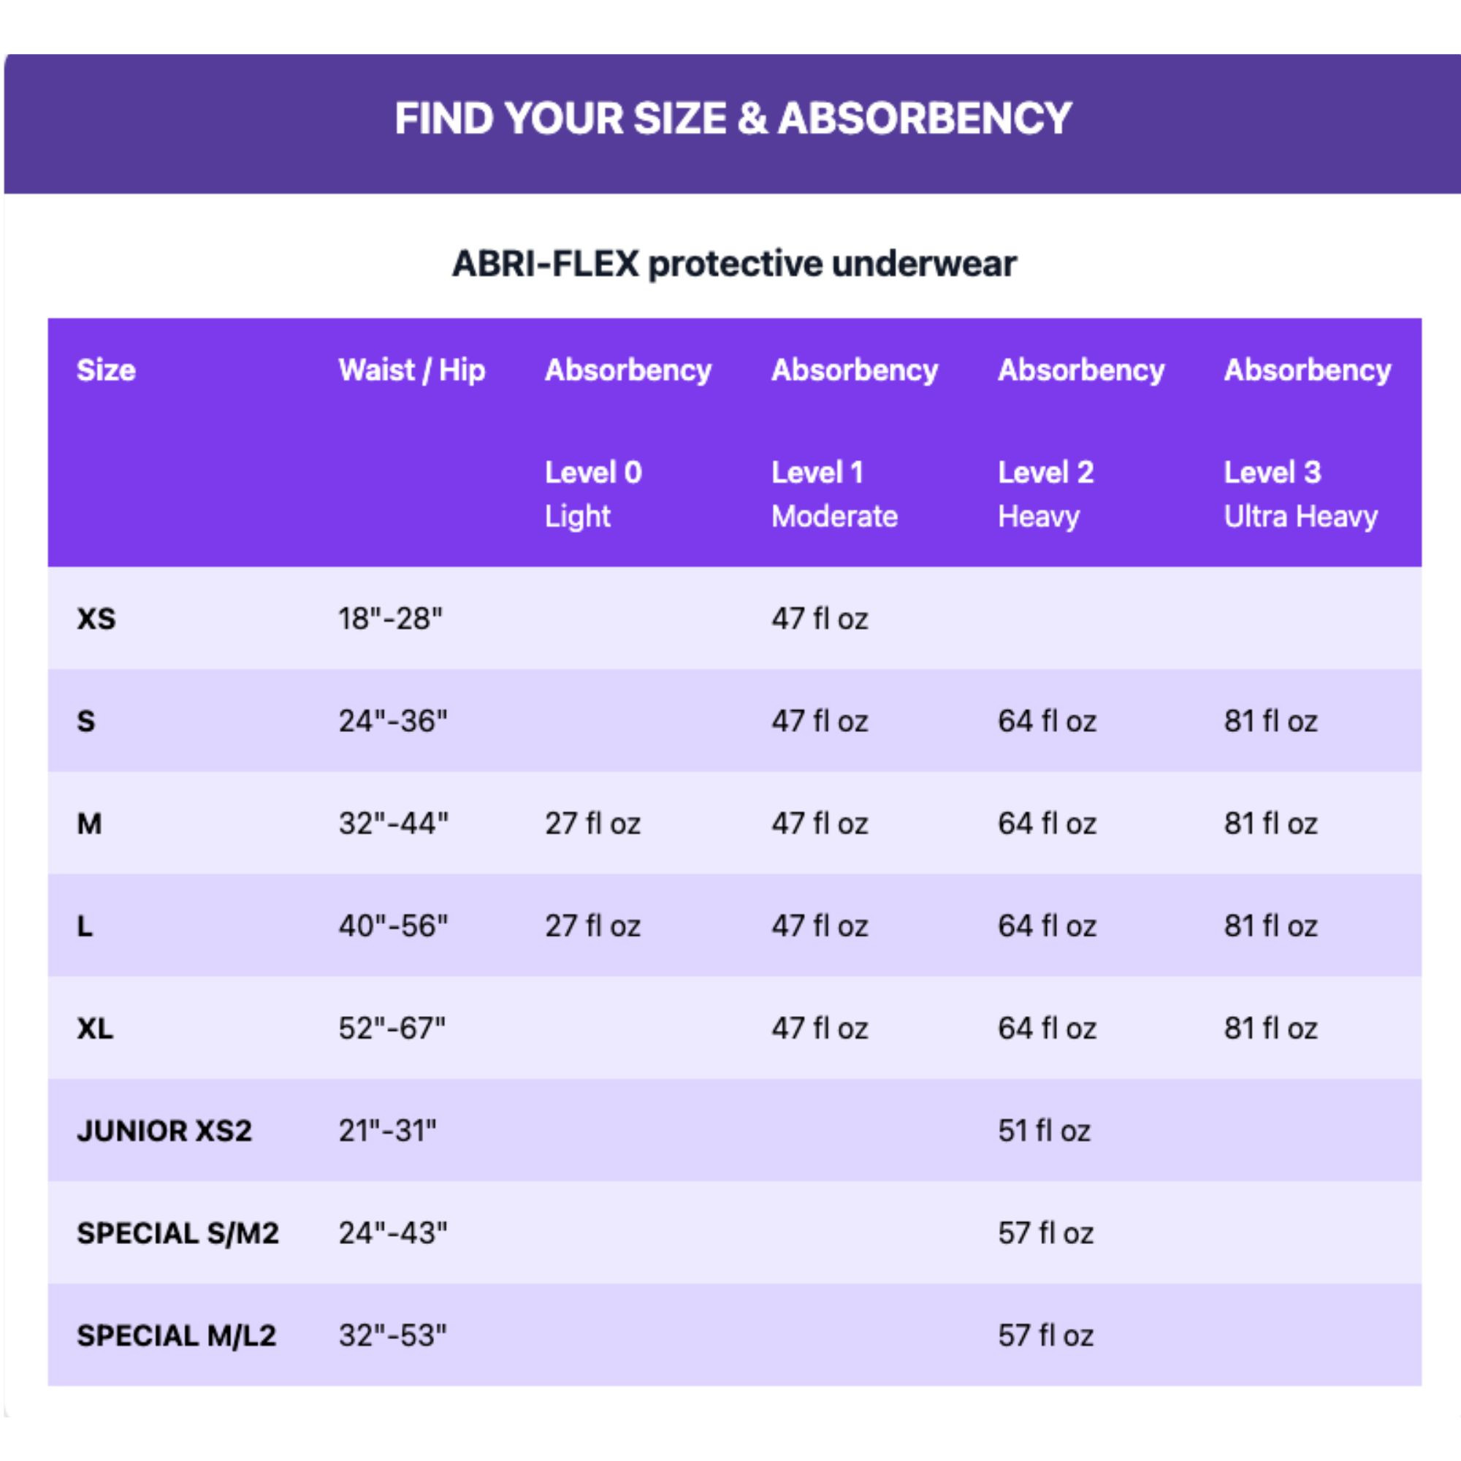Select the 'JUNIOR XS2' size label

pyautogui.click(x=164, y=1131)
